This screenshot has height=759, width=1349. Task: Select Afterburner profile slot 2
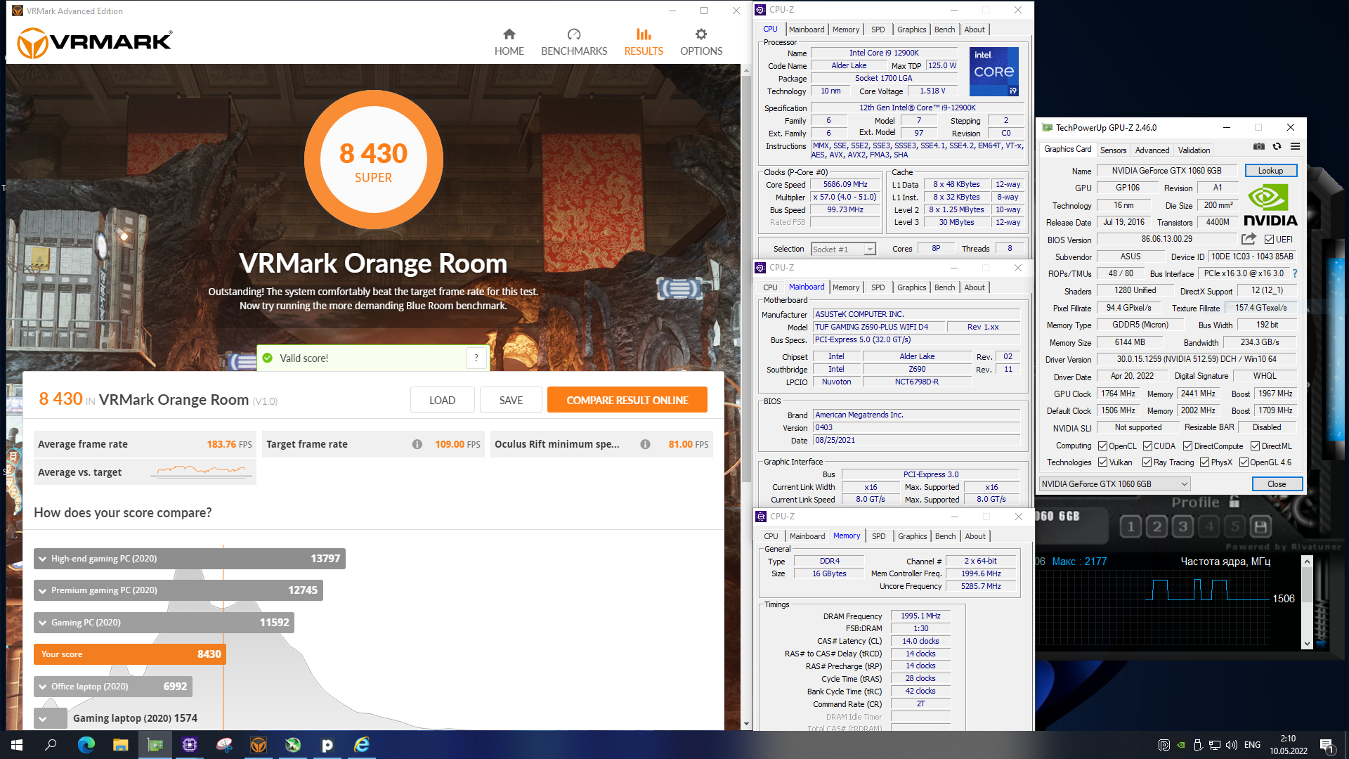pyautogui.click(x=1157, y=526)
